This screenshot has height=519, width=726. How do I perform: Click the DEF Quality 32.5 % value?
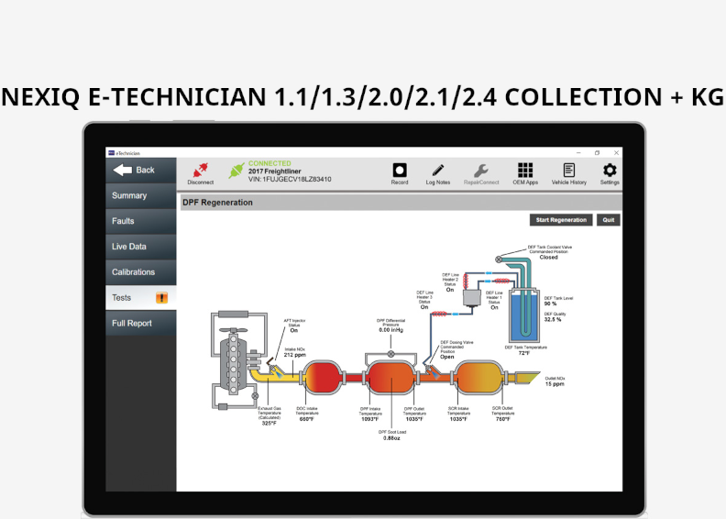point(553,319)
